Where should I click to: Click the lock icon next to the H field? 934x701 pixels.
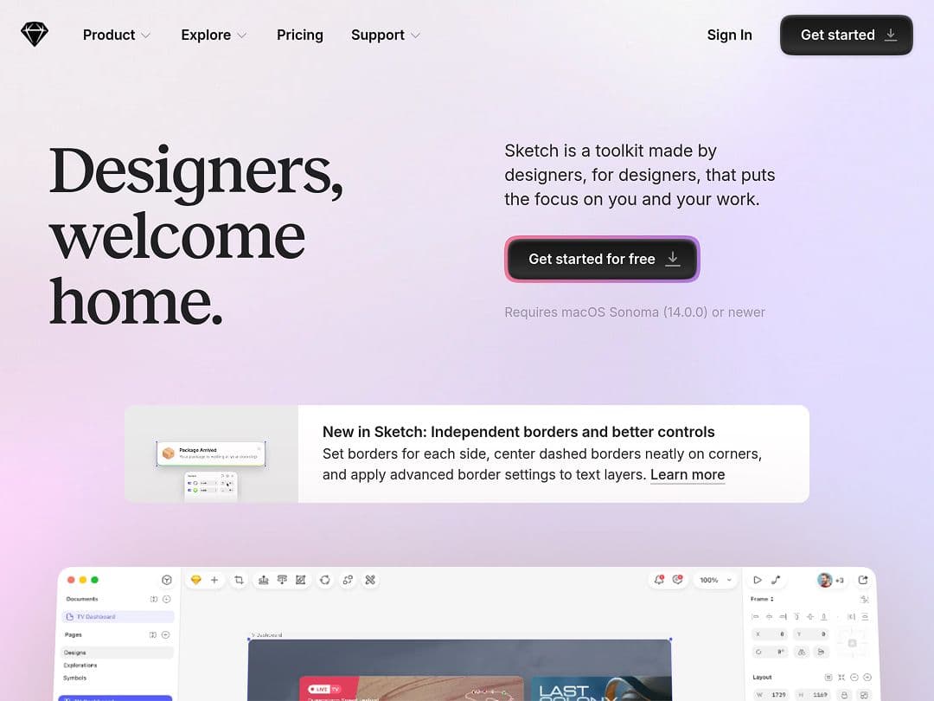(x=844, y=695)
